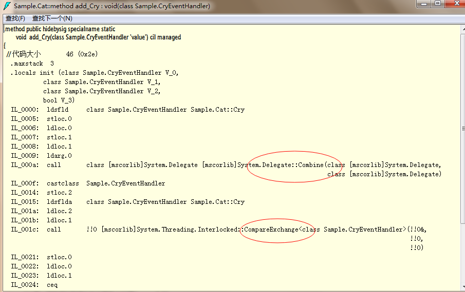
Task: Click the vertical scrollbar thumb grip
Action: pos(463,128)
